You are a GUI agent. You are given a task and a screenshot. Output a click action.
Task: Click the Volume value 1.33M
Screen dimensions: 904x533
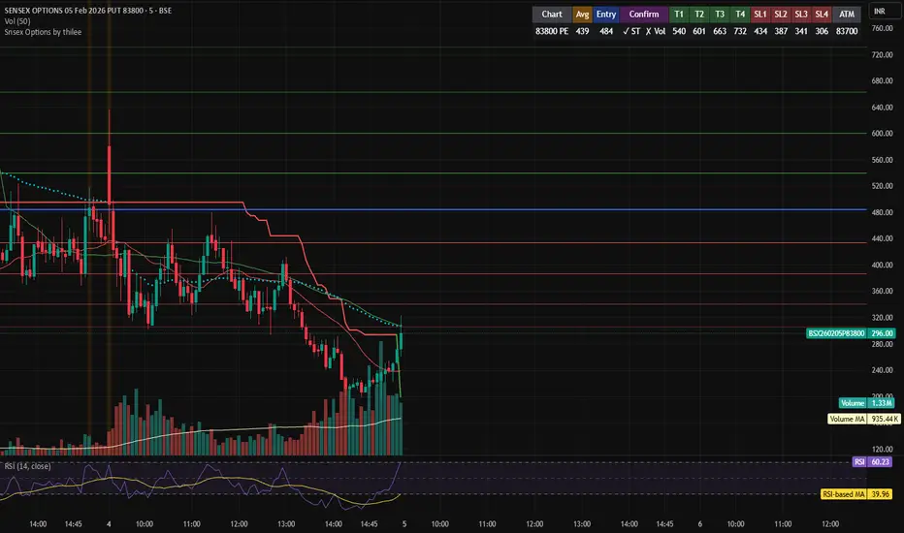click(882, 403)
